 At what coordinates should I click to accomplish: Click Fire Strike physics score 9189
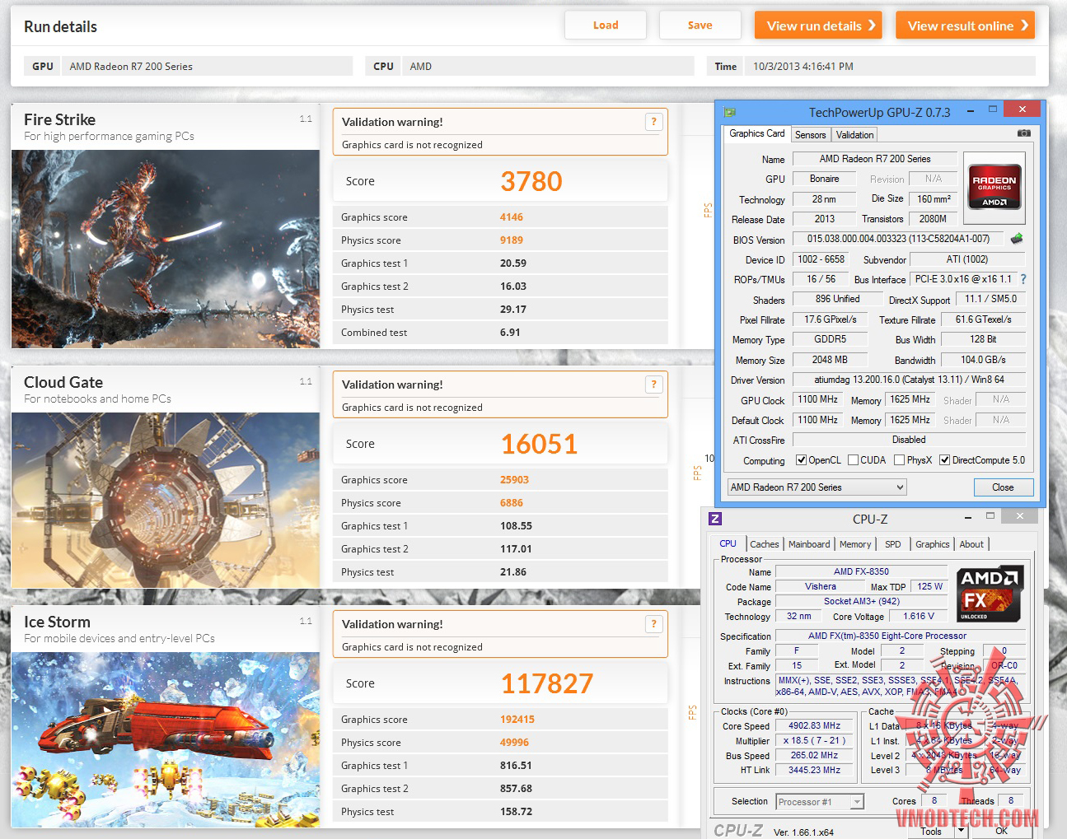click(x=512, y=240)
